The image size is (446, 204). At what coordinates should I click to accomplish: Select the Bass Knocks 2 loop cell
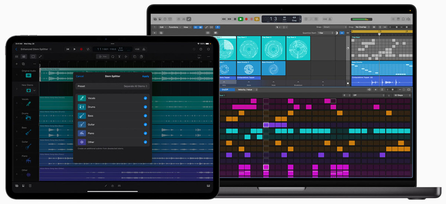point(249,69)
